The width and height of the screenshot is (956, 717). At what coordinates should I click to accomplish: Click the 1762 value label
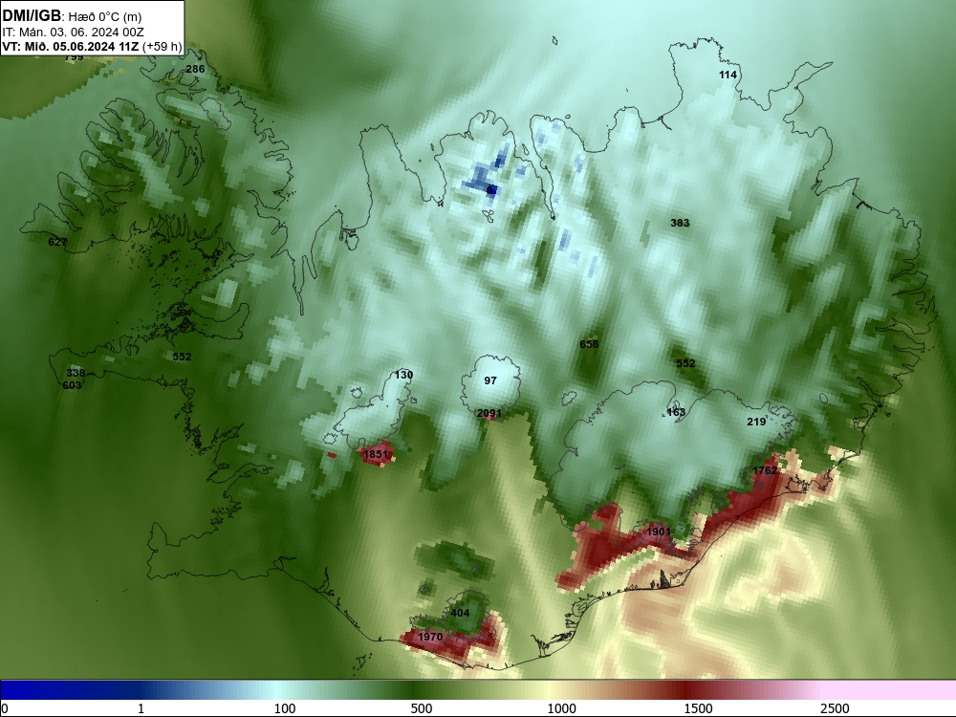(765, 470)
